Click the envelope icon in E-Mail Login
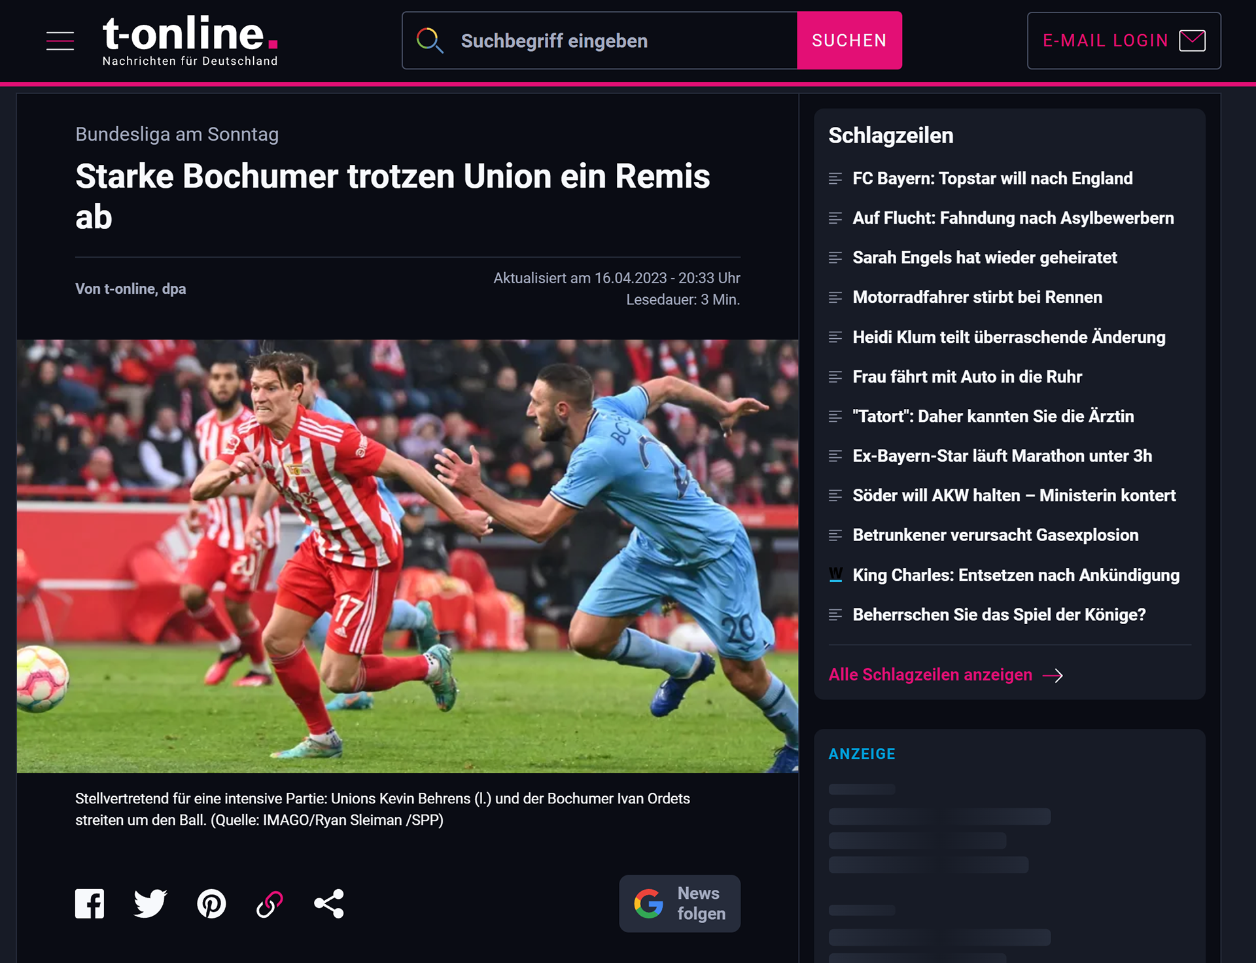This screenshot has height=963, width=1256. (x=1192, y=41)
